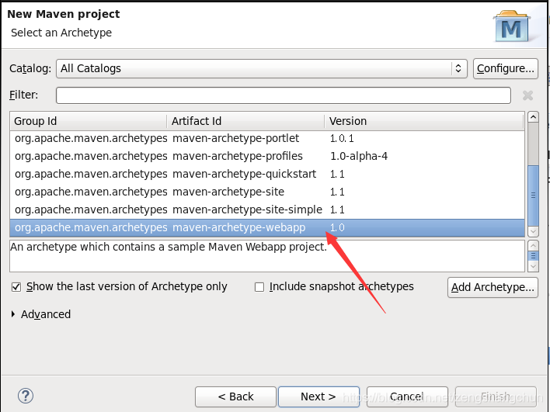The height and width of the screenshot is (412, 550).
Task: Select the maven-archetype-webapp row
Action: pos(267,227)
